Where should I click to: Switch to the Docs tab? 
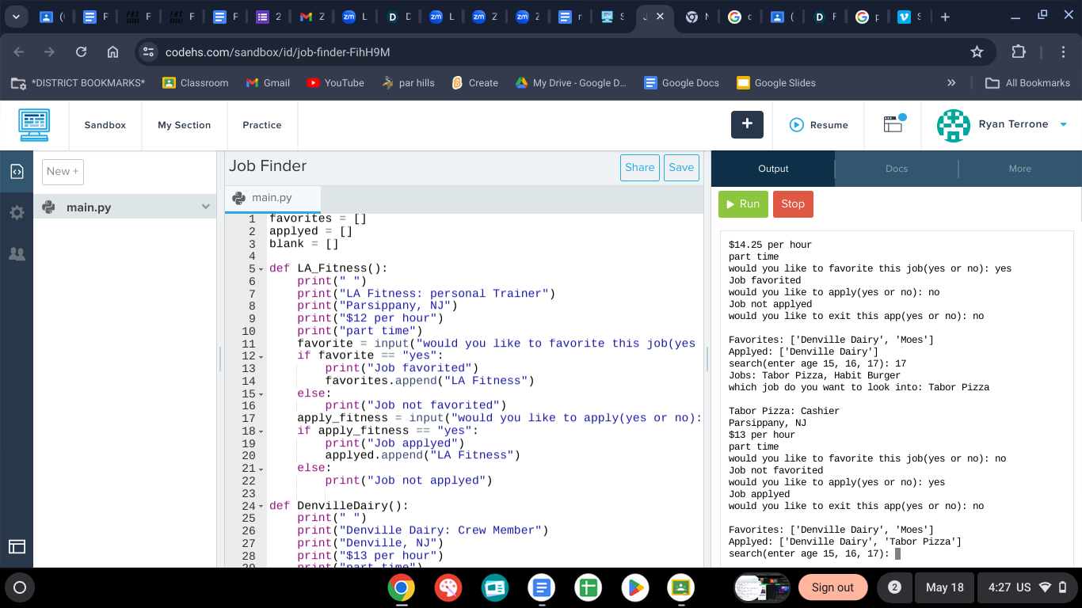click(x=897, y=169)
